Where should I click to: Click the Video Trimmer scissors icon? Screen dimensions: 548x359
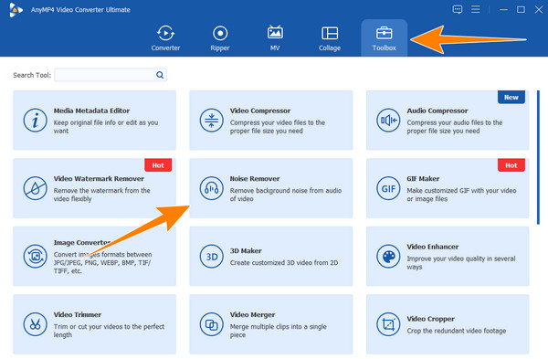35,324
